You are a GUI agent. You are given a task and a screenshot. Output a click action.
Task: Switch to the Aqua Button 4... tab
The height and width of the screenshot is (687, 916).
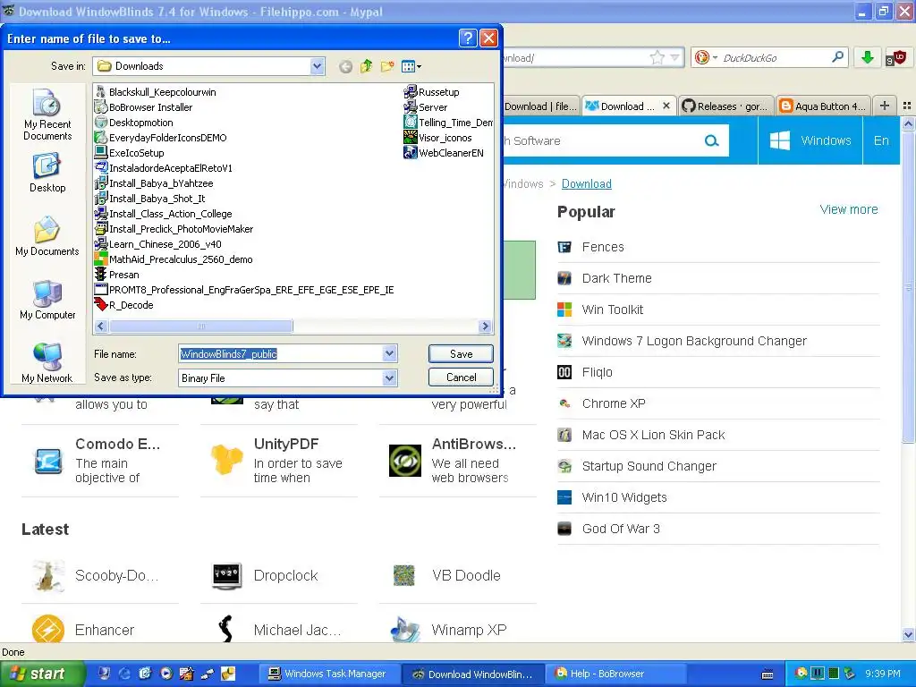(824, 106)
